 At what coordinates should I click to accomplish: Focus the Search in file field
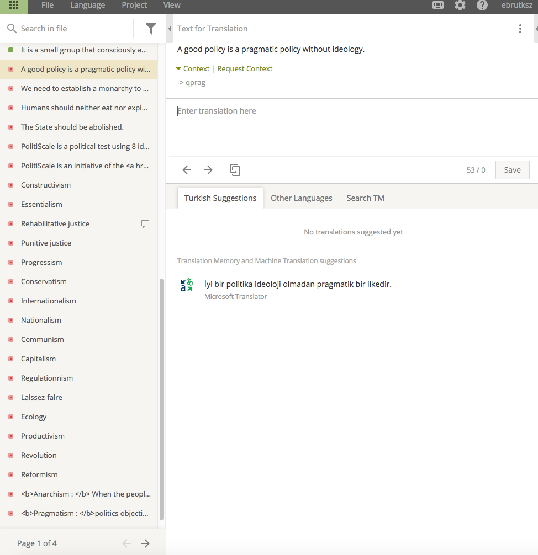tap(75, 29)
